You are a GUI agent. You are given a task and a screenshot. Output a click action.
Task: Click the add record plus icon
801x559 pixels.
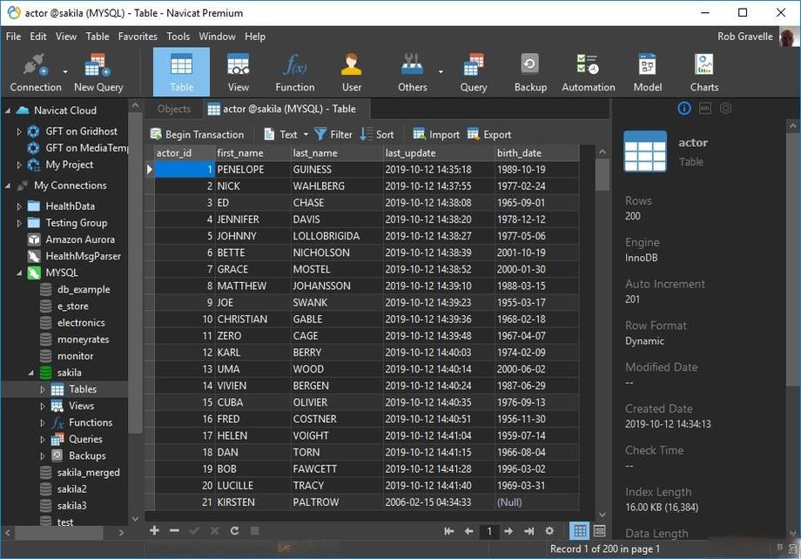pos(154,530)
